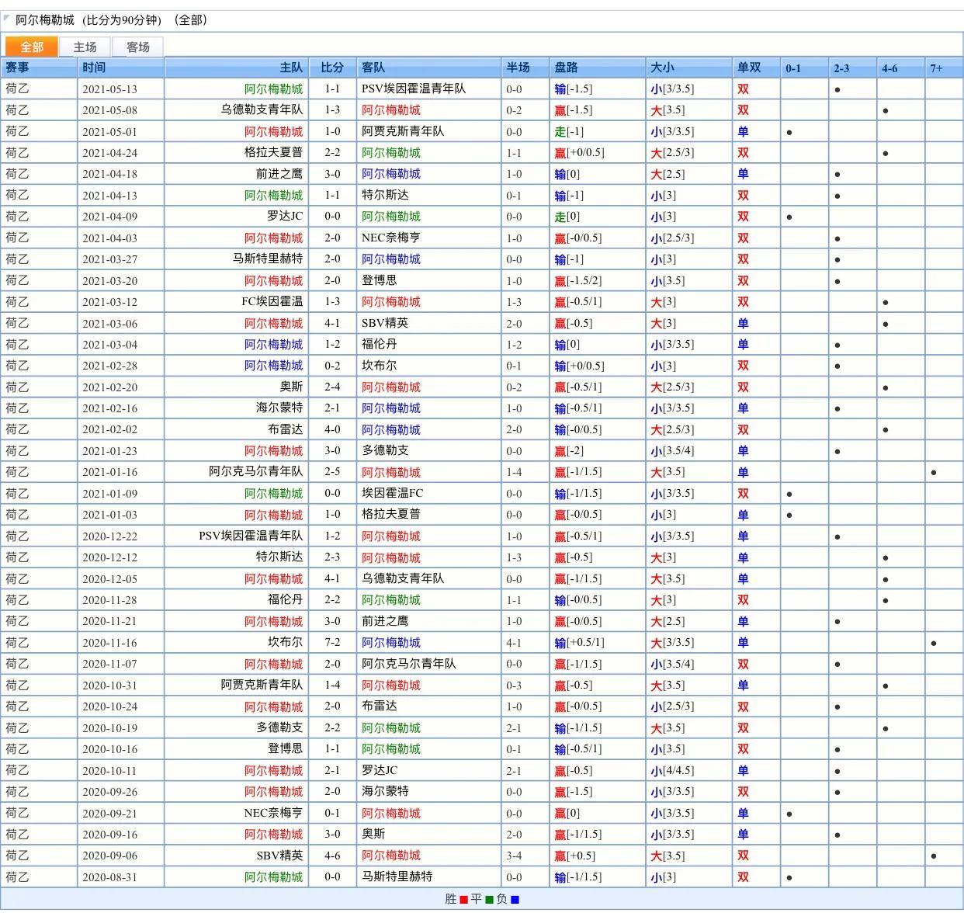Viewport: 964px width, 913px height.
Task: Open 阿尔克马尔青年队 in the 2021-01-16 match
Action: [255, 472]
